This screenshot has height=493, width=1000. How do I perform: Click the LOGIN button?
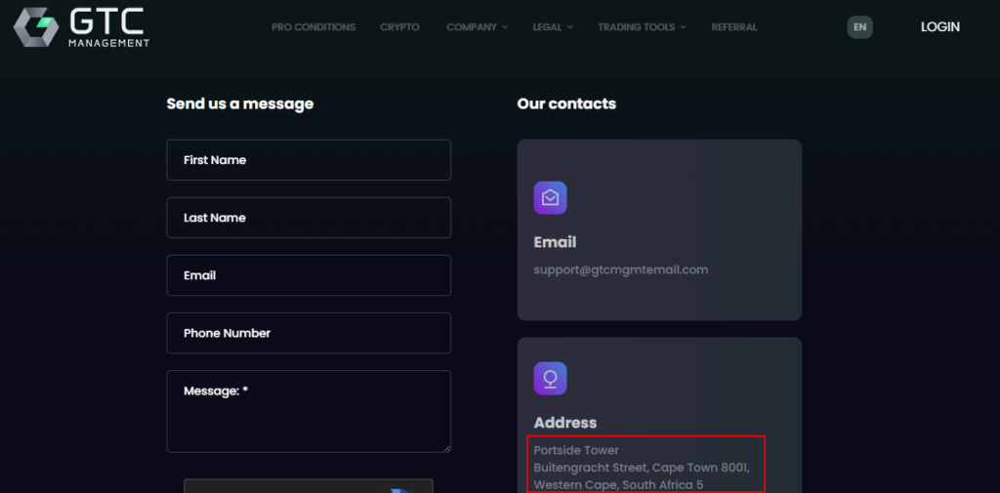point(939,27)
